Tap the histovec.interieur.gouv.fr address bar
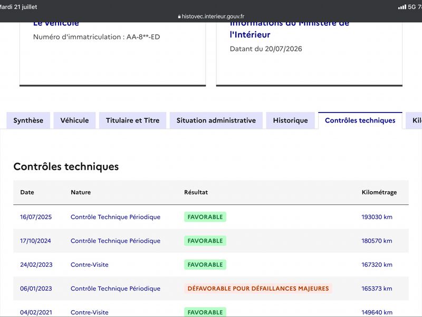422x317 pixels. [x=211, y=16]
